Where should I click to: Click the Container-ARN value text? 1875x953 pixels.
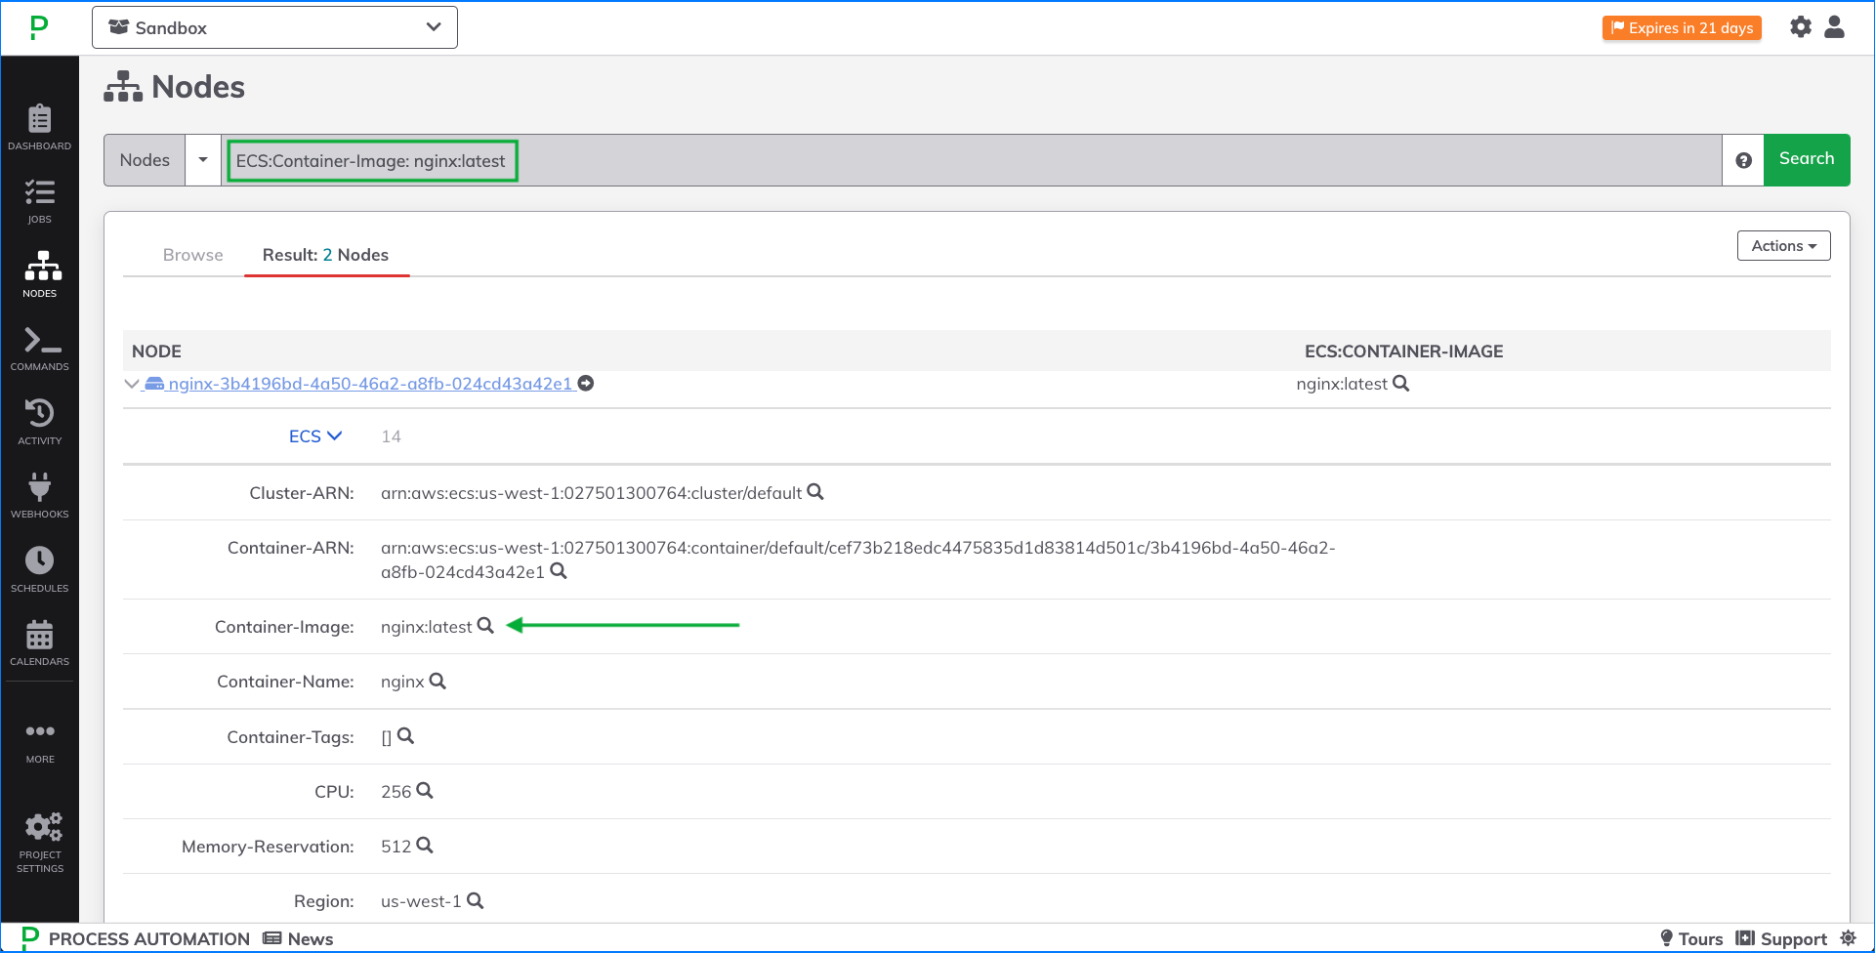point(857,559)
